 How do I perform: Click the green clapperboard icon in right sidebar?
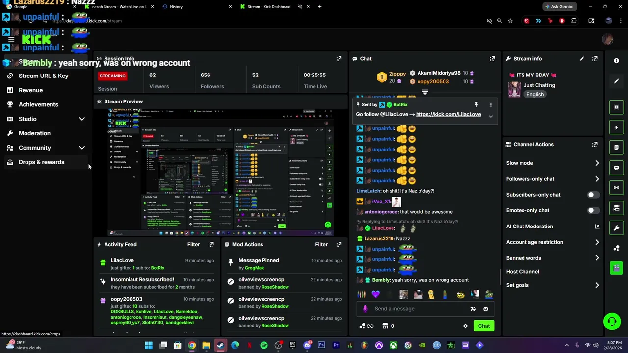click(x=617, y=268)
